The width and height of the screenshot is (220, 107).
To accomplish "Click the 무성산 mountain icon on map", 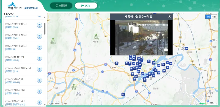I will point(53,39).
